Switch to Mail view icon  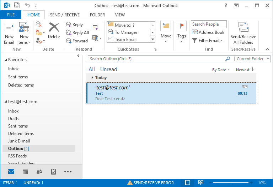[x=11, y=172]
